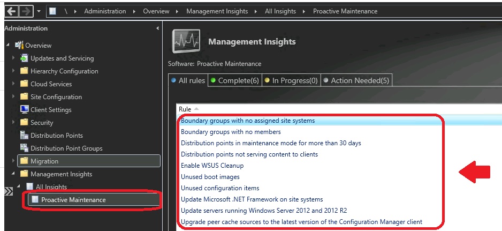Select Boundary groups with no members rule
The image size is (502, 231).
coord(231,132)
